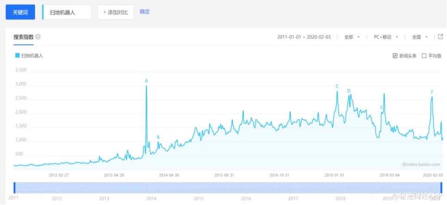Select the 搜索指数 tab
Viewport: 447px width, 205px height.
click(24, 37)
